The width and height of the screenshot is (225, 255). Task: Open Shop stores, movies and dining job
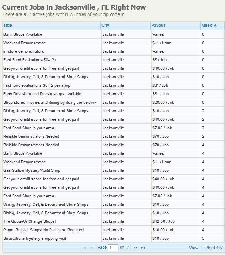[x=50, y=102]
